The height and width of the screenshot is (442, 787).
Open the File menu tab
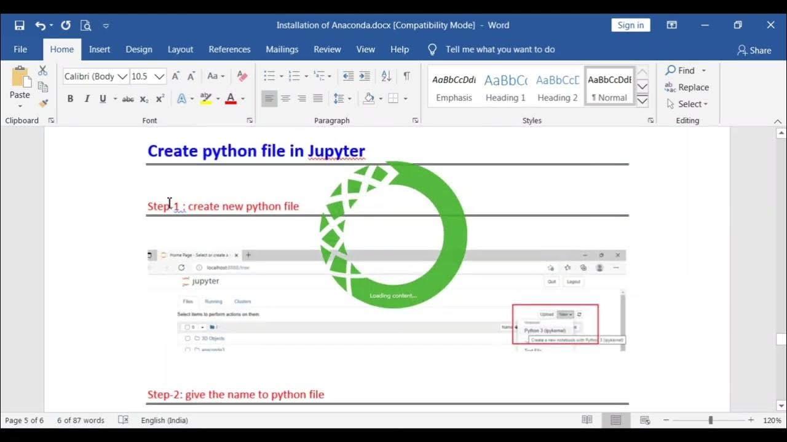[20, 49]
